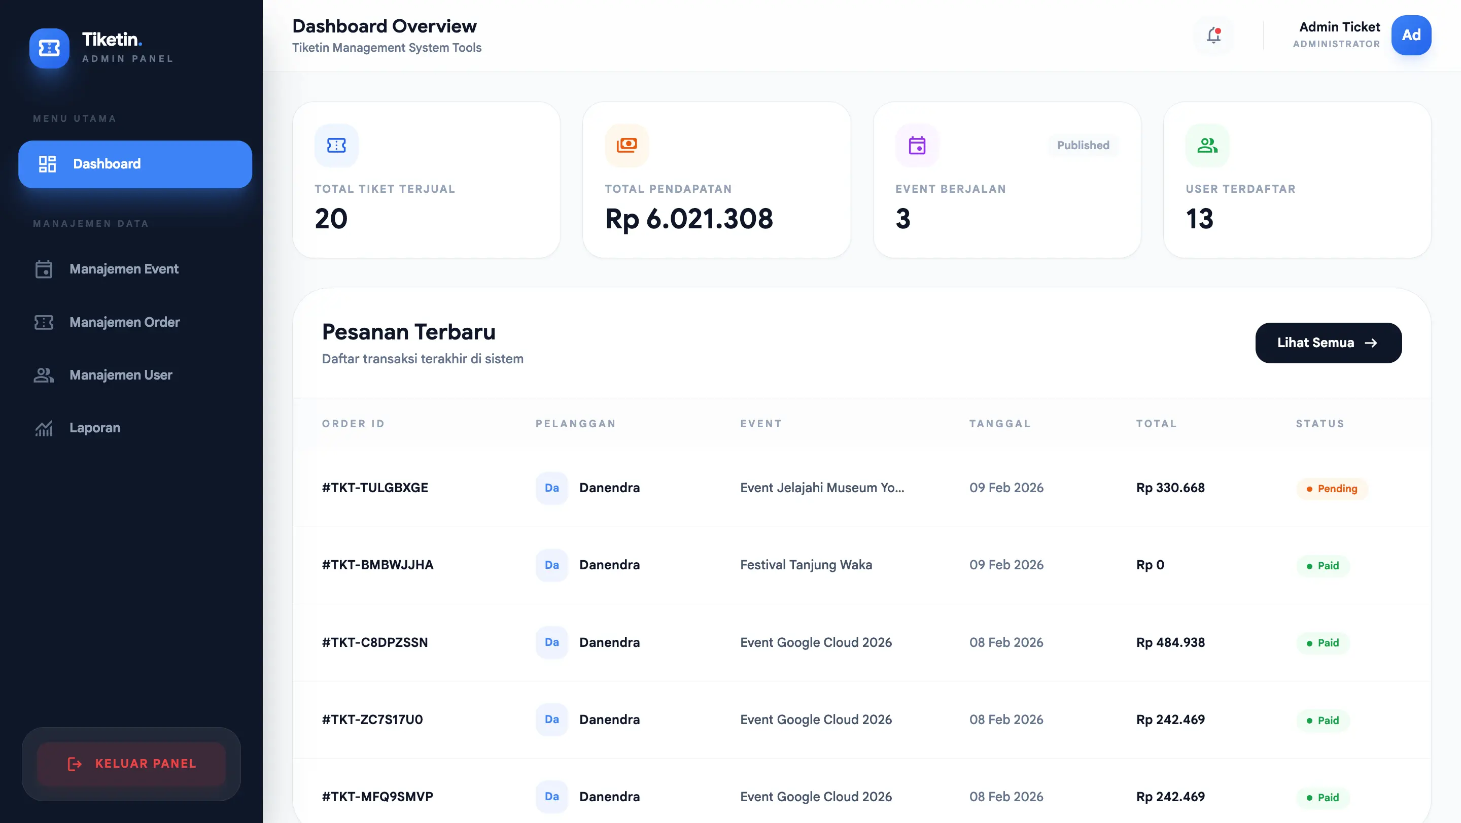Open the notification bell
Viewport: 1461px width, 823px height.
pos(1213,36)
